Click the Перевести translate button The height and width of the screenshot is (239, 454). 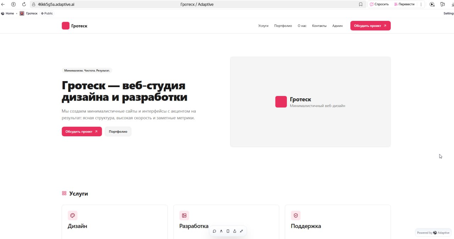[x=404, y=4]
